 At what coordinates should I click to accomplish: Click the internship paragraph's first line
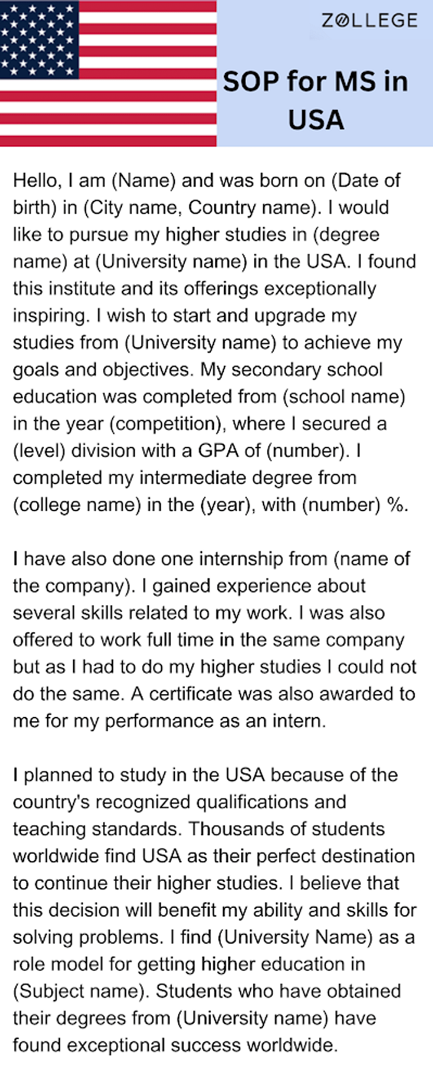pos(212,559)
